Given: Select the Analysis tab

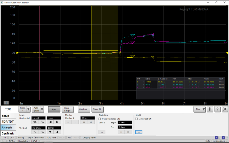Looking at the screenshot, I should point(8,128).
